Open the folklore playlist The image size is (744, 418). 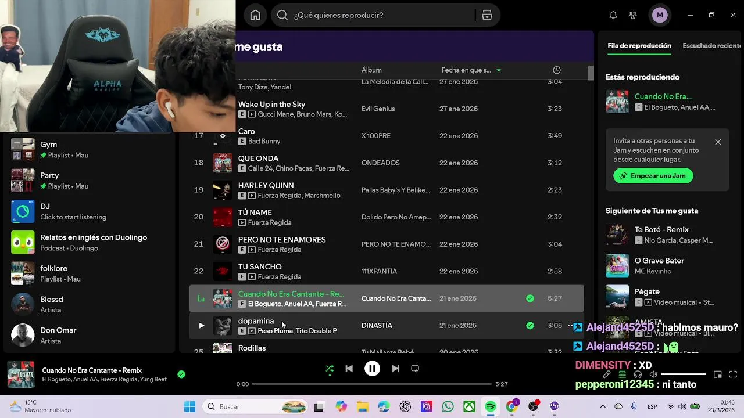(x=90, y=273)
